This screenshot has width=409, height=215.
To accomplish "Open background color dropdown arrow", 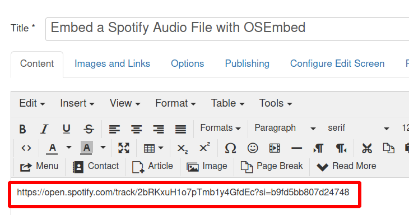I will 103,148.
